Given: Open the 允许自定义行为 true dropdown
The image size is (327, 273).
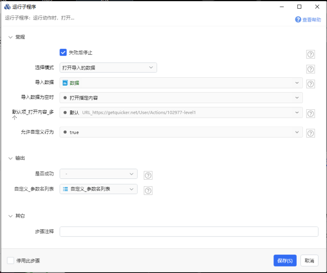Looking at the screenshot, I should tap(181, 132).
